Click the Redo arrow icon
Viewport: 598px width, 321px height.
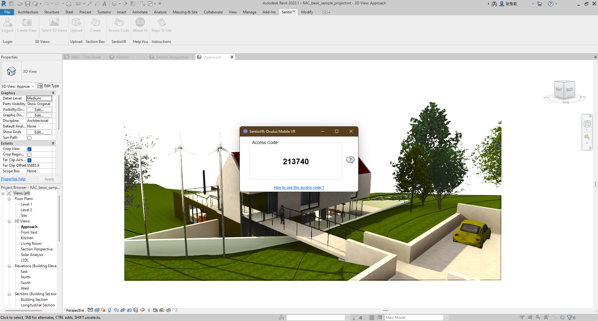point(58,4)
